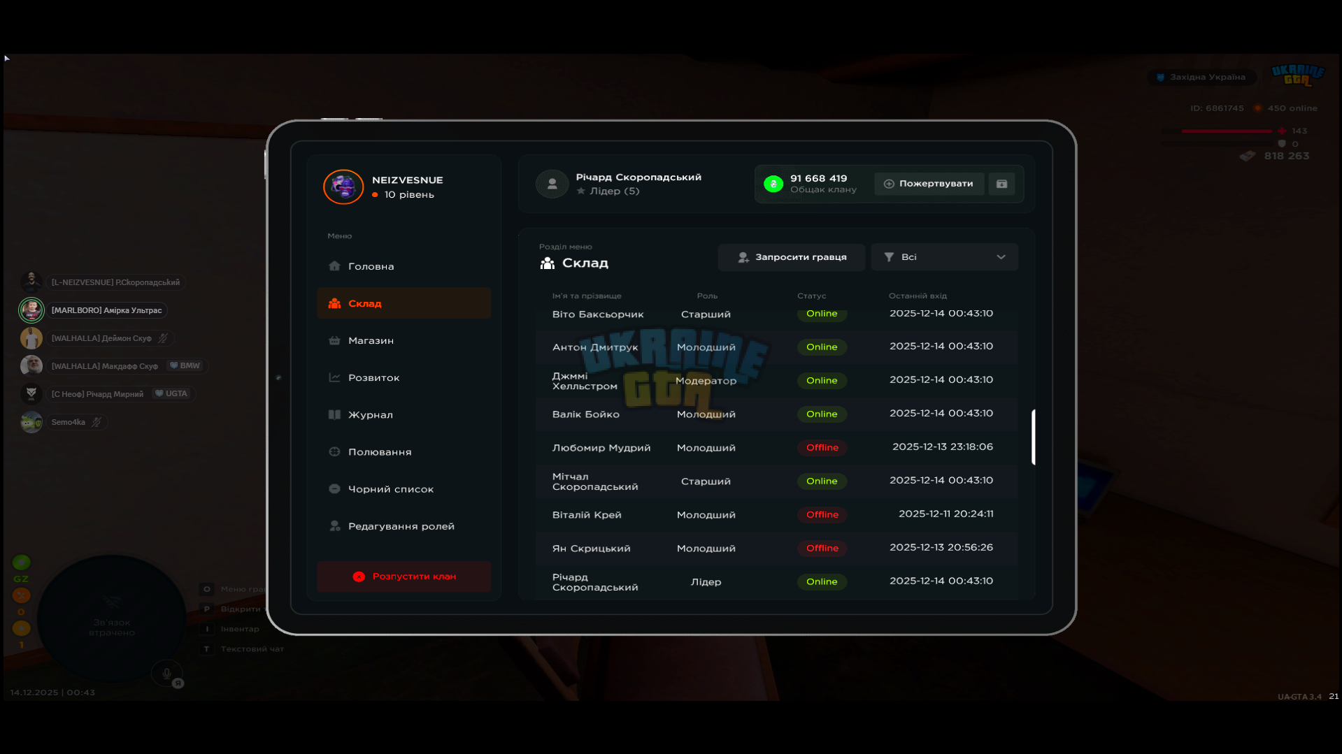This screenshot has width=1342, height=754.
Task: Click the home icon beside Головна
Action: tap(334, 266)
